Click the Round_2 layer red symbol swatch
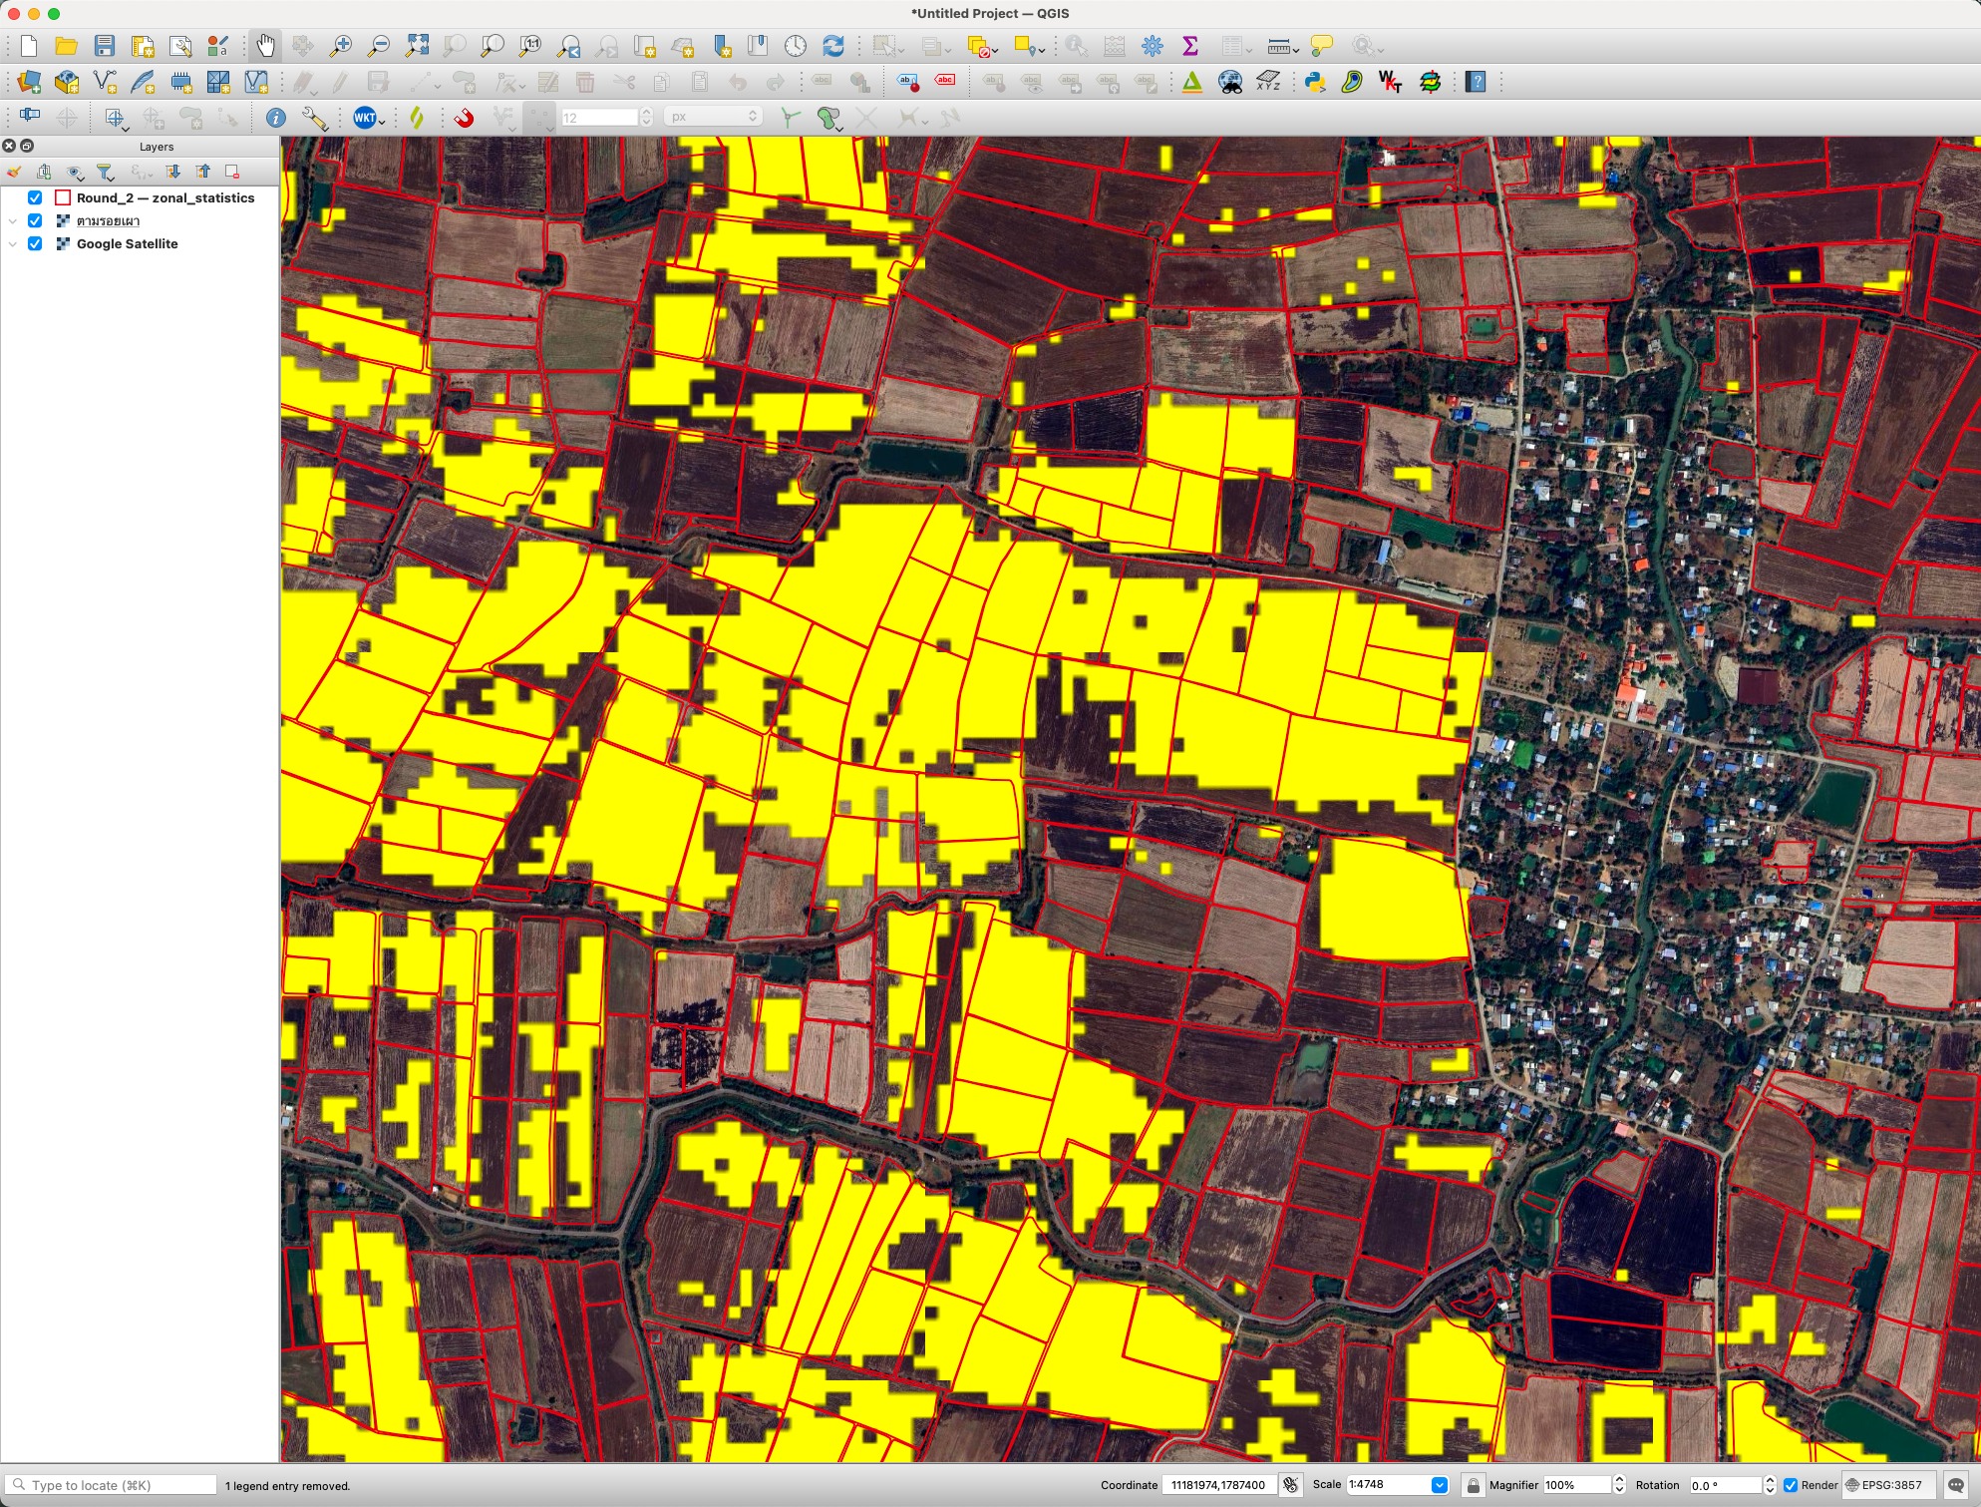This screenshot has height=1507, width=1981. [x=63, y=197]
